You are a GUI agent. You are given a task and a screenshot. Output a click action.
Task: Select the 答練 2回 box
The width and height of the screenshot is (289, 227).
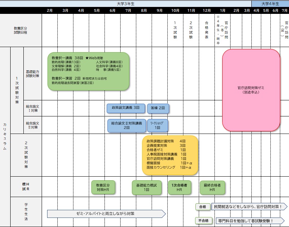(x=158, y=108)
